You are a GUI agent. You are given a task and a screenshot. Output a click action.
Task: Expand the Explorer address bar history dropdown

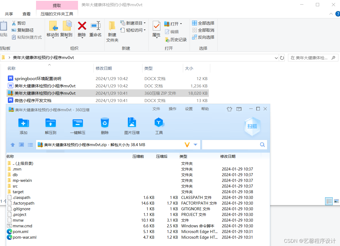(x=276, y=58)
